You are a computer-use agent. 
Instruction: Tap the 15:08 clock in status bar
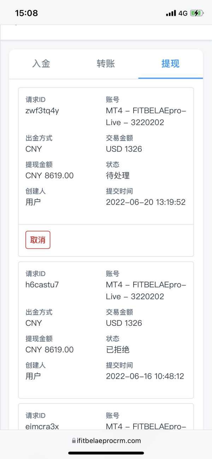(26, 13)
